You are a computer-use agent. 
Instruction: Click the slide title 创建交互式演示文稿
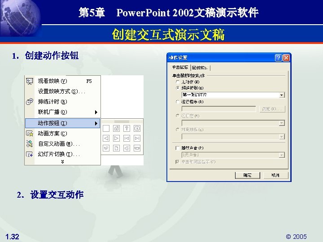click(x=168, y=35)
